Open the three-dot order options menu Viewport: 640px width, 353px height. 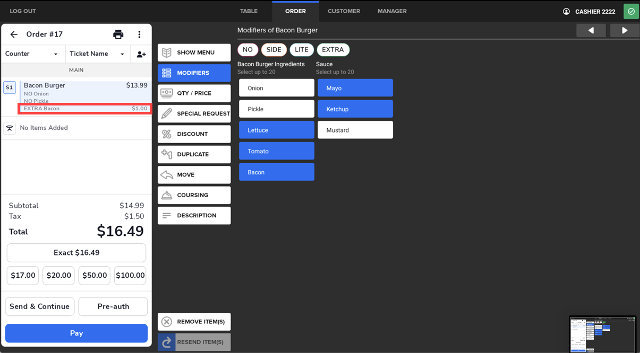(x=139, y=34)
